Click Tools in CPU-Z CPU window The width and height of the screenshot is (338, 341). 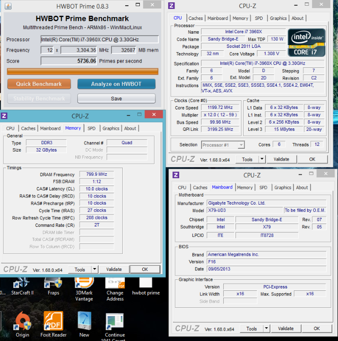[x=247, y=159]
